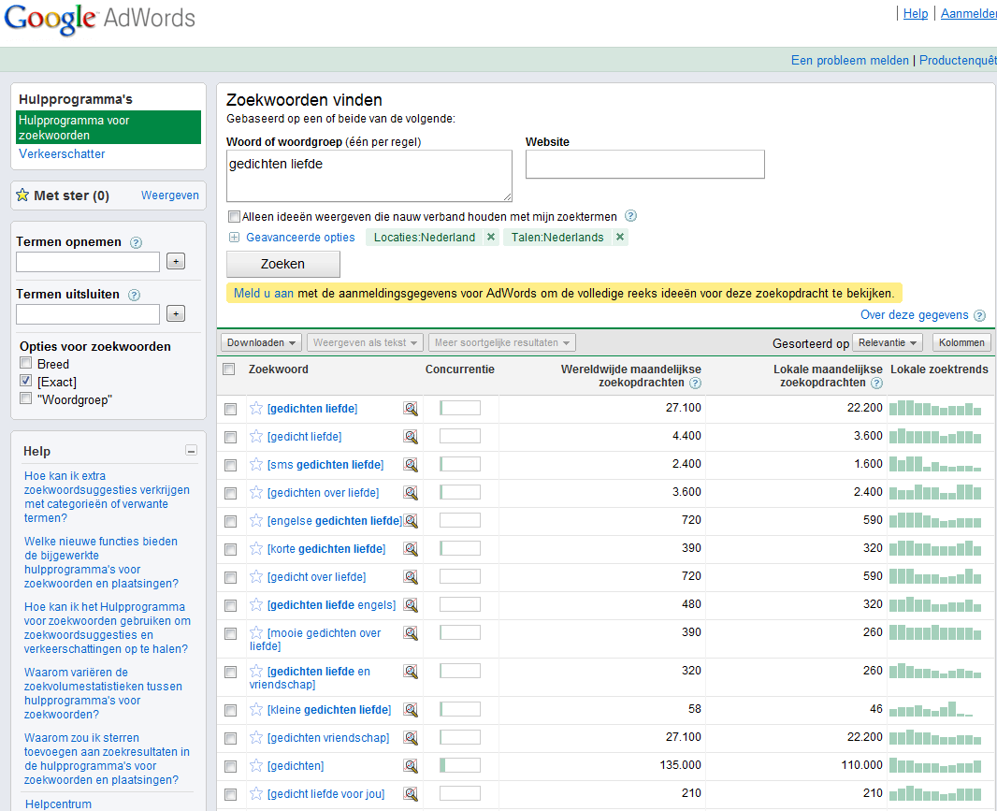Star the [gedichten] keyword

(x=256, y=765)
